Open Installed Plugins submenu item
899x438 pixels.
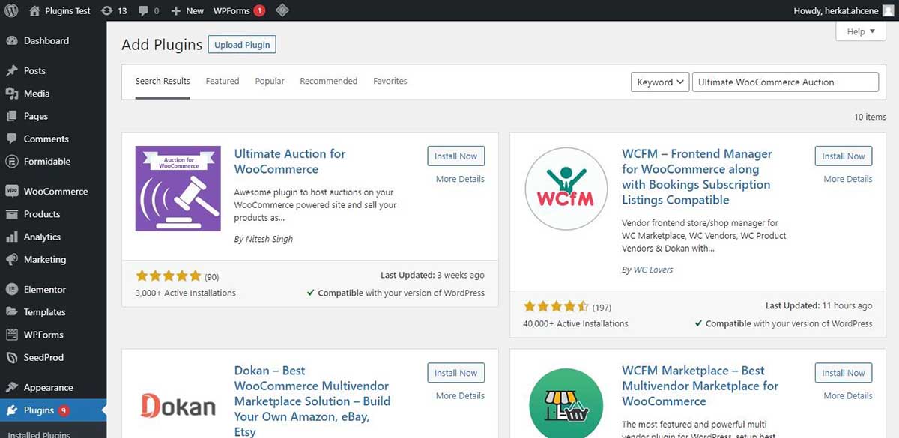(x=39, y=434)
